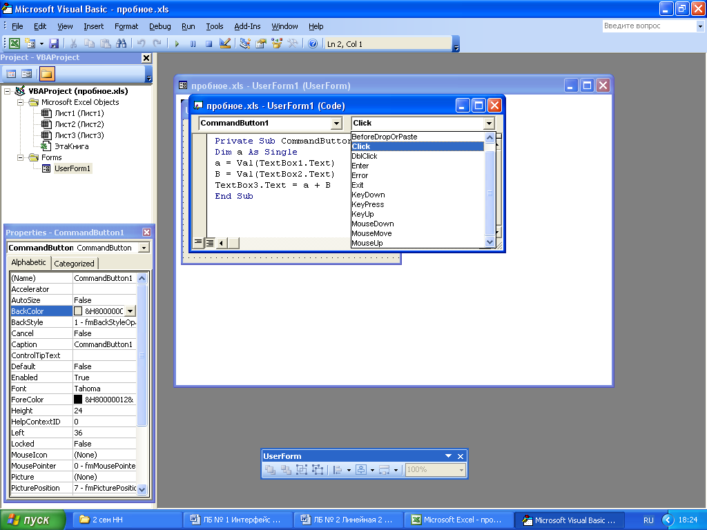Image resolution: width=707 pixels, height=530 pixels.
Task: Select UserForm1 in project tree
Action: [x=72, y=168]
